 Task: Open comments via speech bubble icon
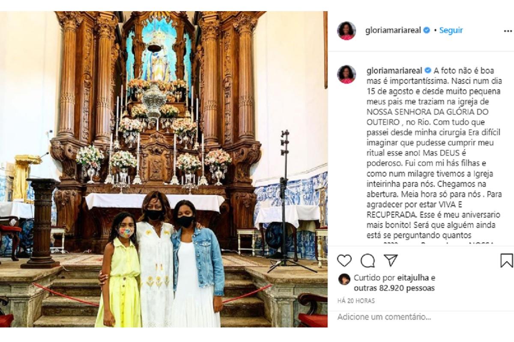point(367,260)
